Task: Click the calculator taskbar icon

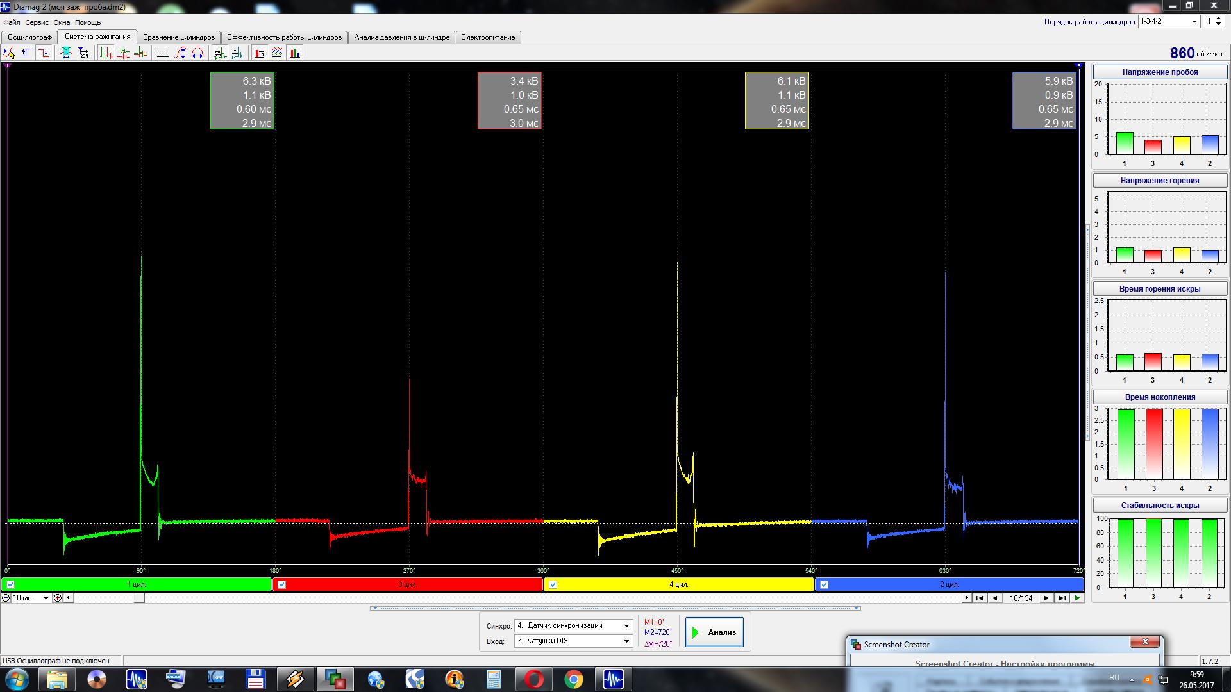Action: coord(494,679)
